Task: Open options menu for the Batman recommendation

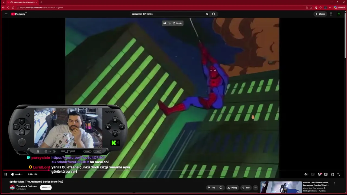Action: 335,183
